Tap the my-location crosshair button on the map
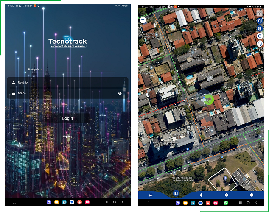The width and height of the screenshot is (269, 212). pyautogui.click(x=259, y=13)
